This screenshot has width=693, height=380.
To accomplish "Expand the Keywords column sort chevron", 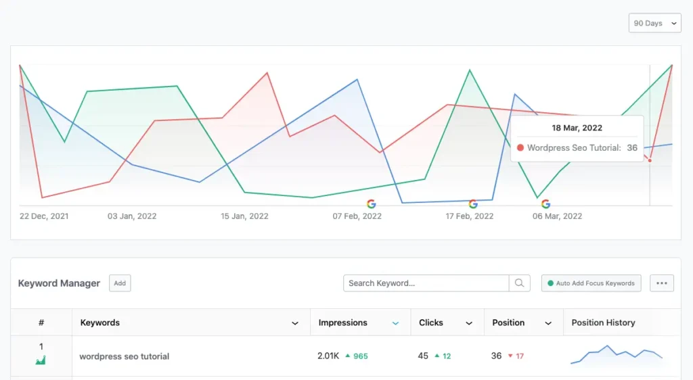I will coord(295,323).
